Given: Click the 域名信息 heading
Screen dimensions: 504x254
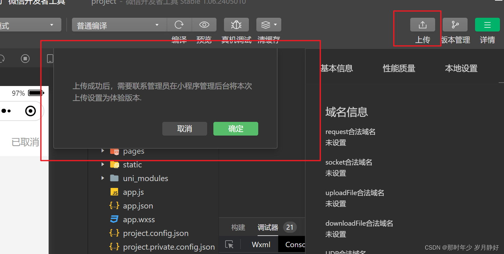Looking at the screenshot, I should [347, 112].
